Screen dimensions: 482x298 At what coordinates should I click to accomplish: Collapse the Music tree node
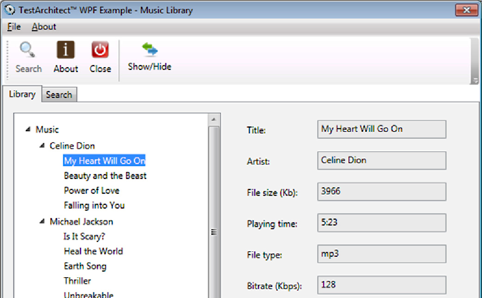click(x=28, y=129)
